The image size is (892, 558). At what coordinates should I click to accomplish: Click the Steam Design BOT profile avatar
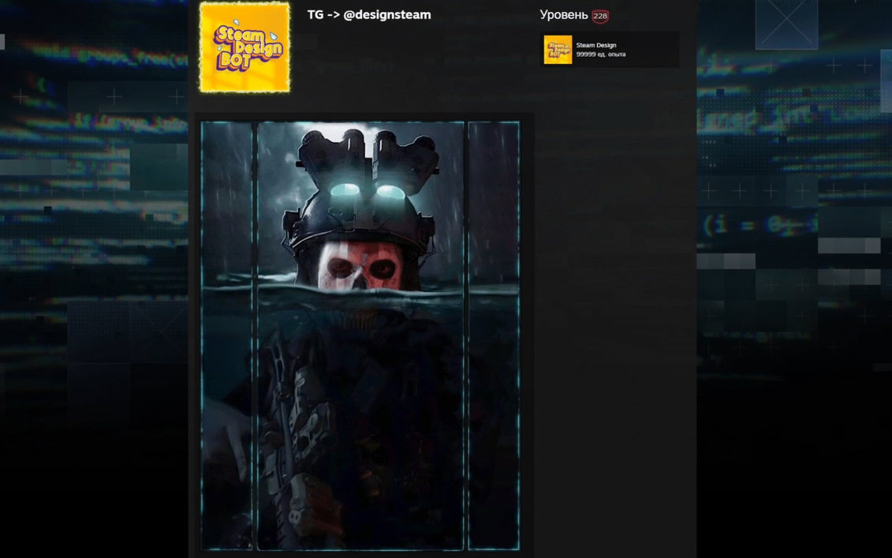244,47
